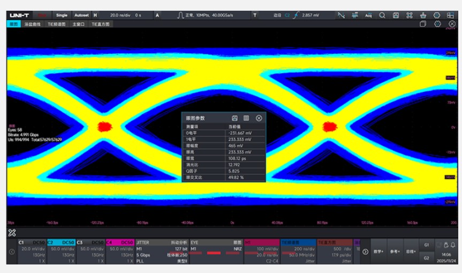462x273 pixels.
Task: Click the magnifier search icon in top toolbar
Action: coord(382,15)
